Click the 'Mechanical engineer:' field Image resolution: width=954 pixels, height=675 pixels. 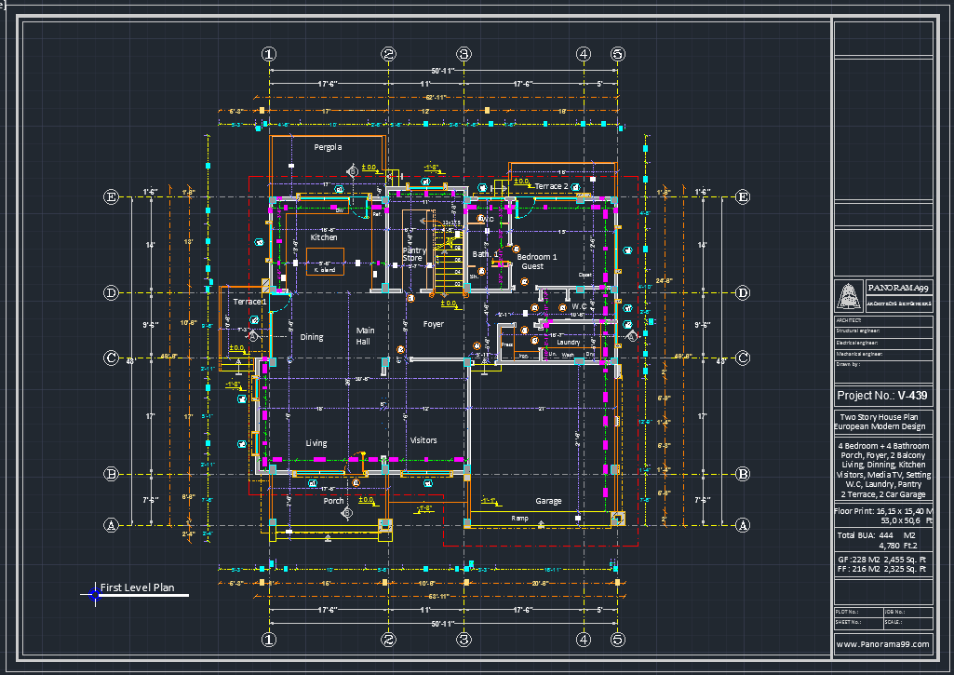click(x=883, y=354)
